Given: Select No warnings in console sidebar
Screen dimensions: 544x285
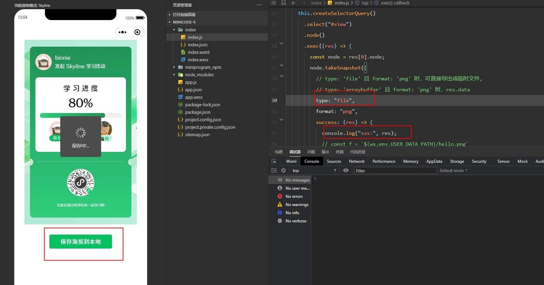Looking at the screenshot, I should 290,204.
